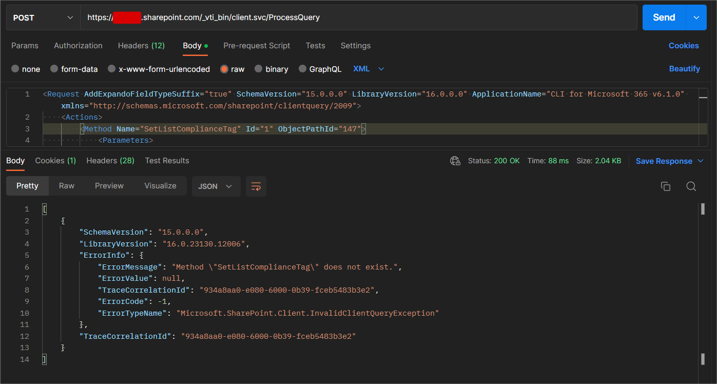Open the Pre-request Script tab

(x=257, y=46)
